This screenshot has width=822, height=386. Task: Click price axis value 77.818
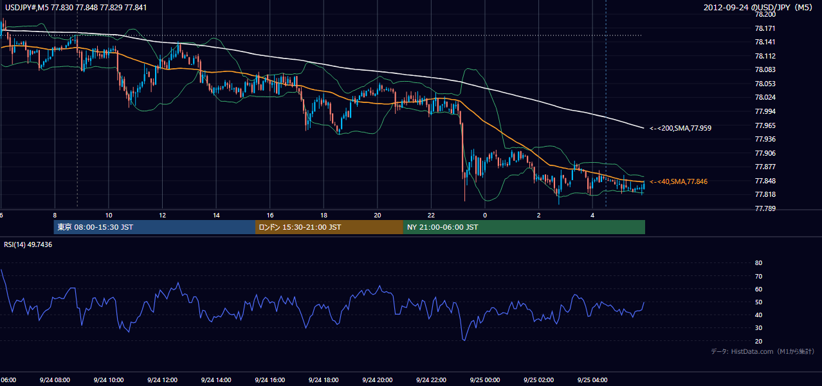point(764,194)
